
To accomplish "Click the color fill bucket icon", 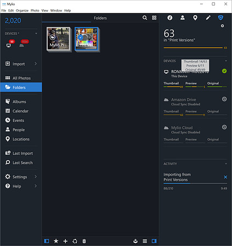I will coord(135,241).
